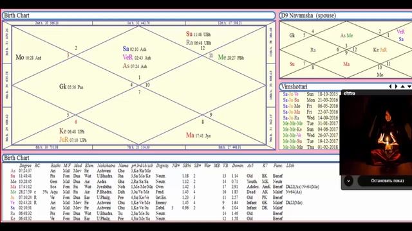Click Gk in the Navamsha chart
Viewport: 412px width, 231px height.
[292, 35]
